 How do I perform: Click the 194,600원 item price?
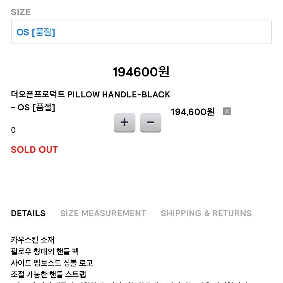193,112
